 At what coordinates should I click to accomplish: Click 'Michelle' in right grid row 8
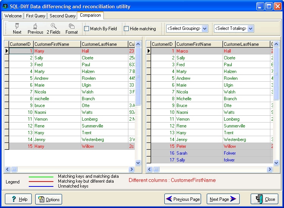(184, 99)
